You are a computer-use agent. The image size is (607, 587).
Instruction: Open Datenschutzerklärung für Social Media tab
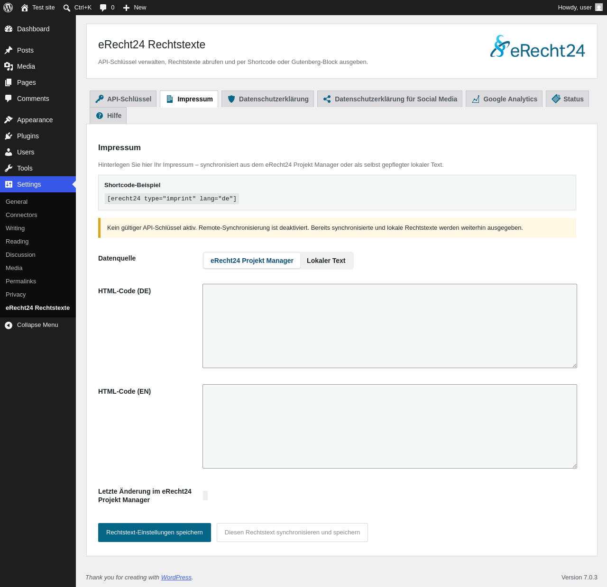click(x=390, y=99)
